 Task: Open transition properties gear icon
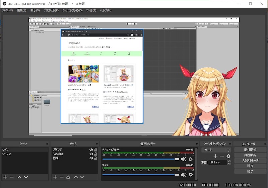coord(228,156)
